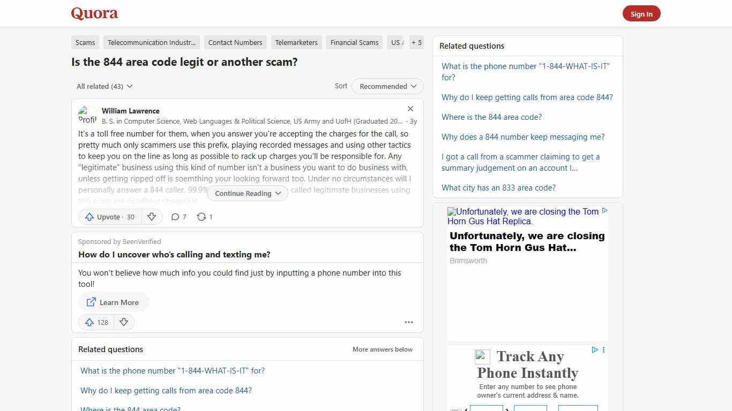Image resolution: width=732 pixels, height=411 pixels.
Task: Downvote the sponsored post
Action: (124, 322)
